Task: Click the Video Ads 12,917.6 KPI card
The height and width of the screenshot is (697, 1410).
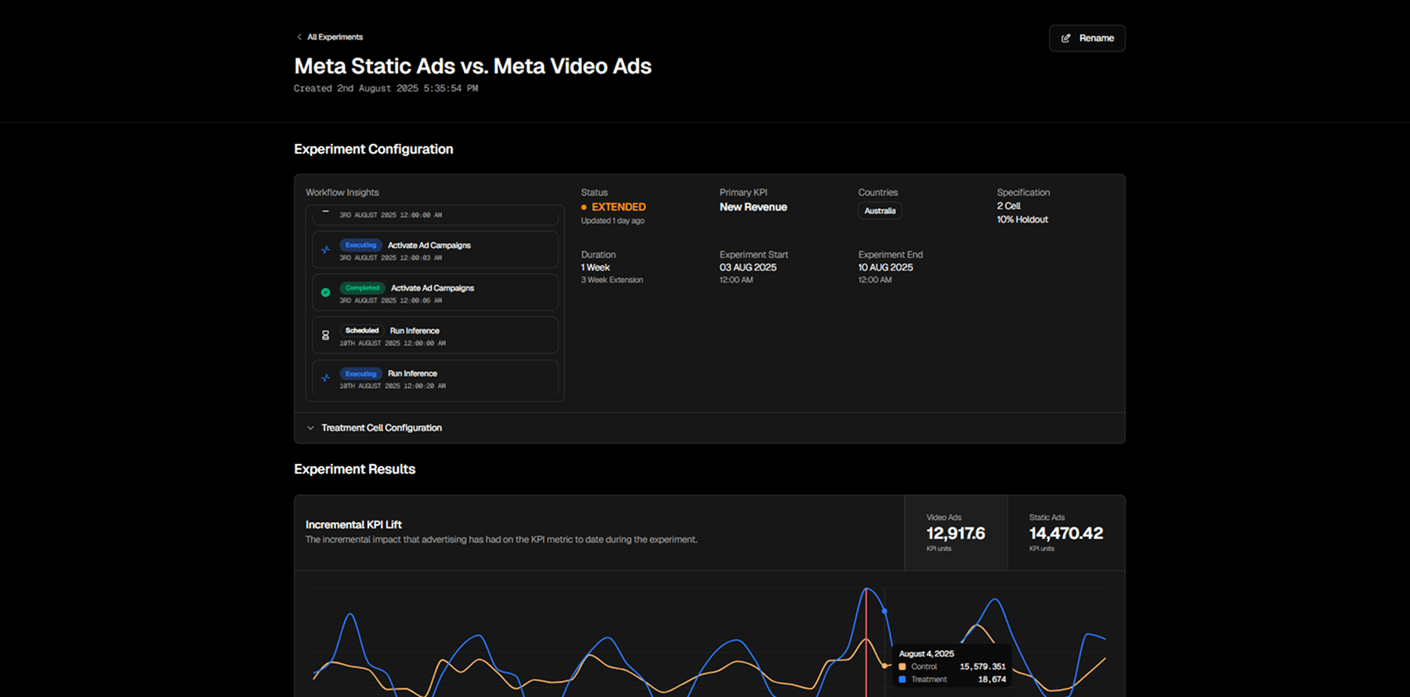Action: (x=955, y=533)
